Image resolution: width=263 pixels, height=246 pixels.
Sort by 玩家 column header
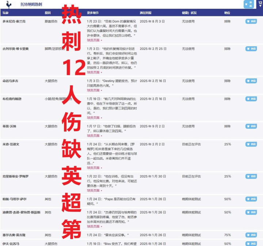click(5, 13)
